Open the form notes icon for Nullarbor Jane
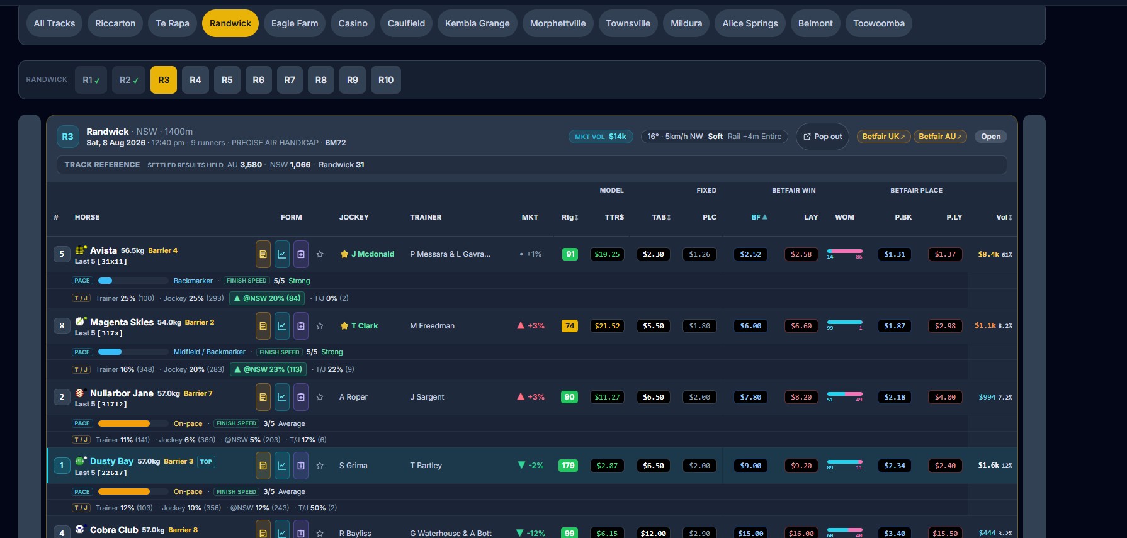Screen dimensions: 1127x538 263,397
